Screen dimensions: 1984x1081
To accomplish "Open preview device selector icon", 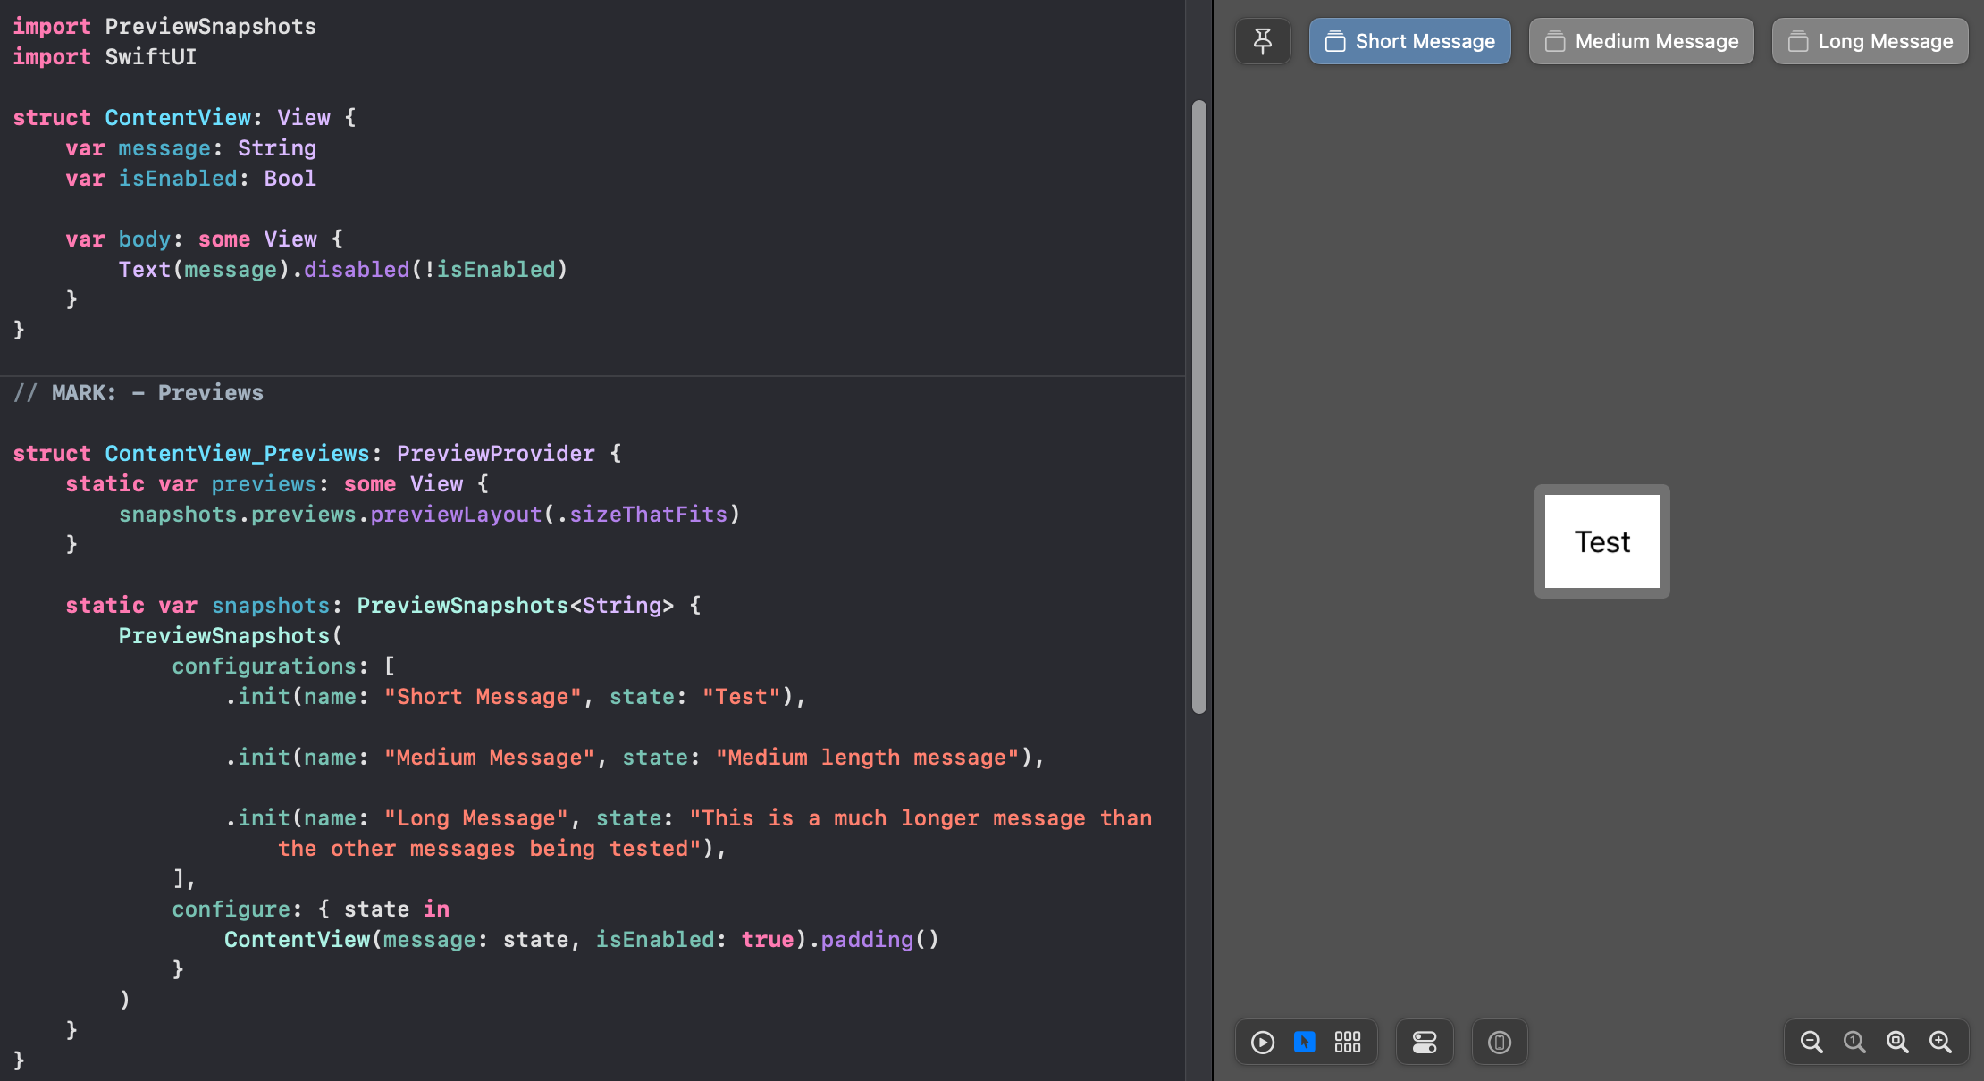I will pos(1500,1042).
